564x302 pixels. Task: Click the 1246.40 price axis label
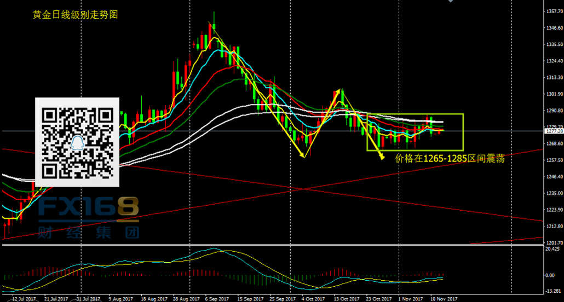pyautogui.click(x=554, y=177)
